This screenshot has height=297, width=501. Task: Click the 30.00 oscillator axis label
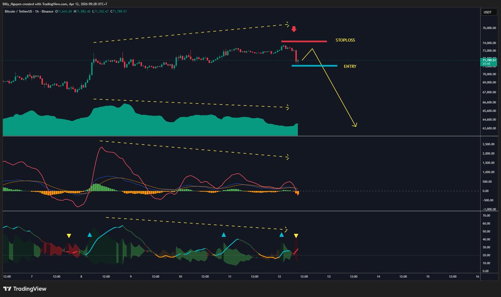coord(486,247)
